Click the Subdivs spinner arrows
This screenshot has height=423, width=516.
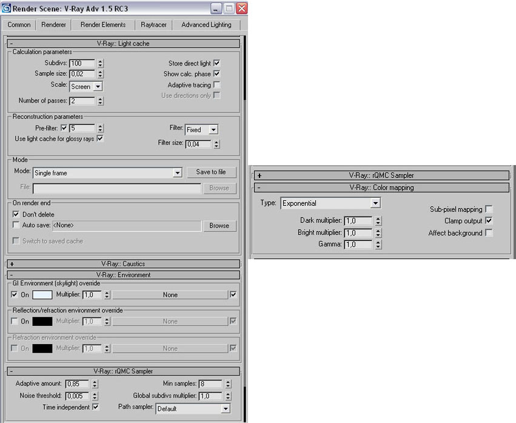tap(101, 63)
